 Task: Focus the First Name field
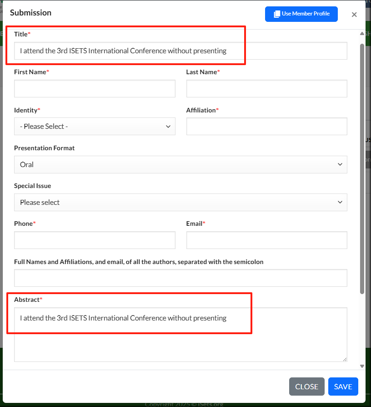95,88
